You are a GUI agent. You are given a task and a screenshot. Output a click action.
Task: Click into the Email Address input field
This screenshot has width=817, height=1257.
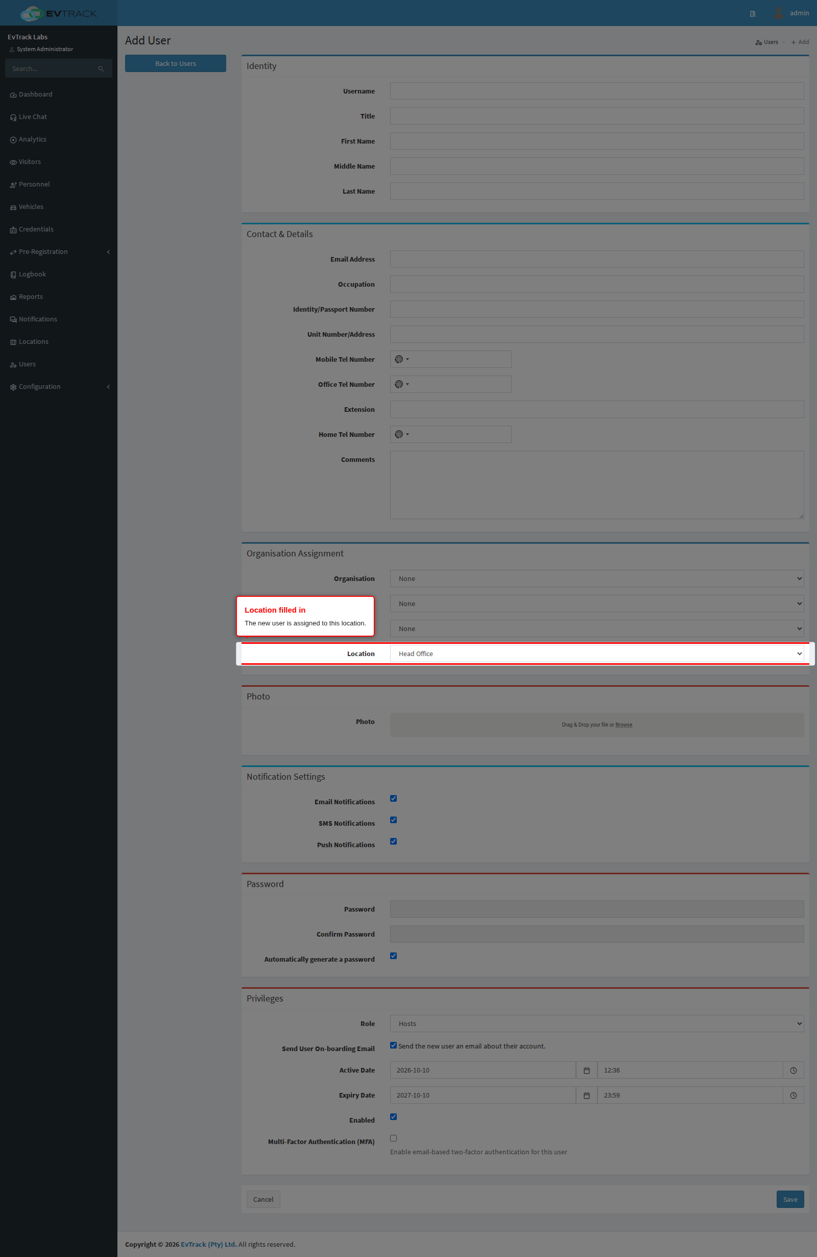point(597,259)
